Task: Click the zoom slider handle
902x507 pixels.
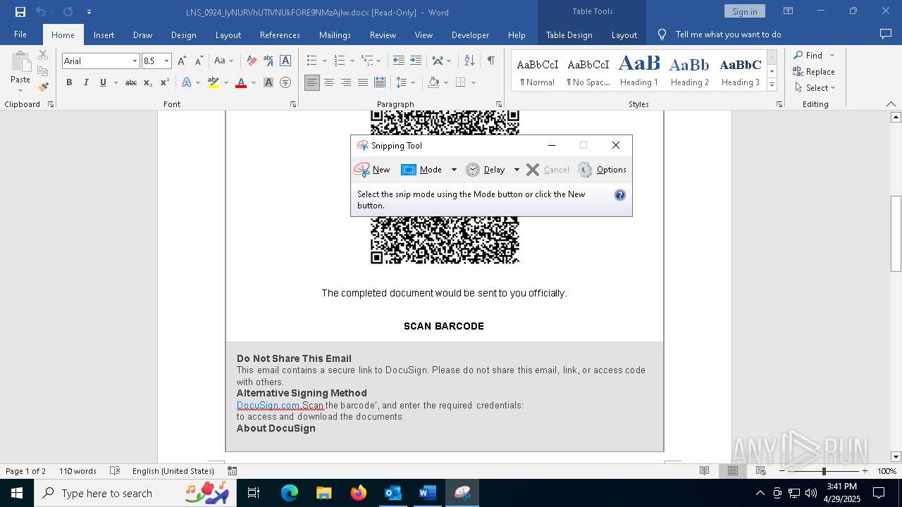Action: (824, 471)
